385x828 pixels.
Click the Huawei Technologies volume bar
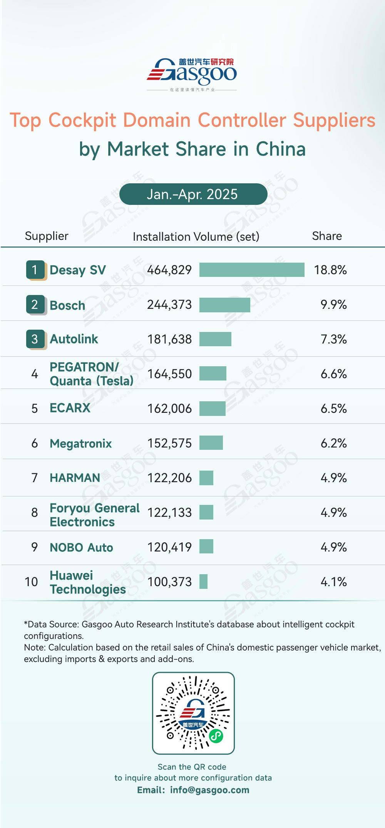pyautogui.click(x=203, y=582)
